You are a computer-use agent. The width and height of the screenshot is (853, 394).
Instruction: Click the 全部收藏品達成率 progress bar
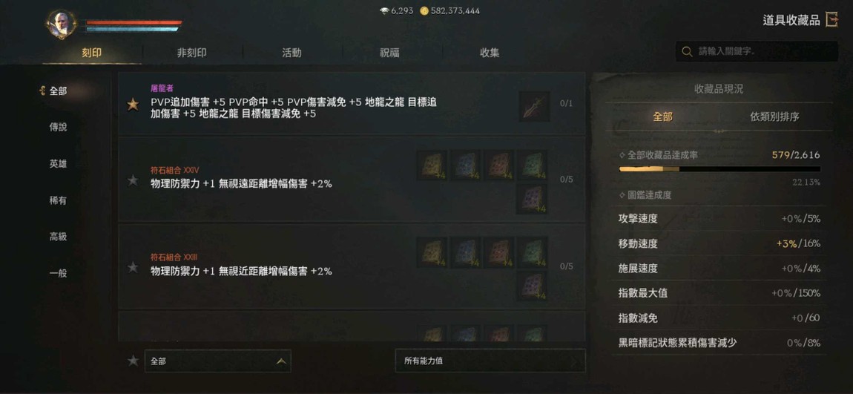point(719,169)
